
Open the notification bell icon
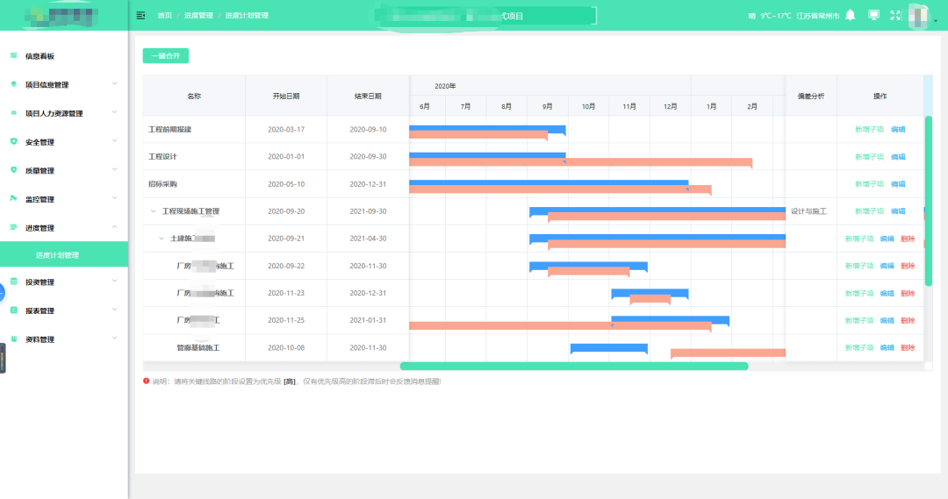tap(850, 15)
